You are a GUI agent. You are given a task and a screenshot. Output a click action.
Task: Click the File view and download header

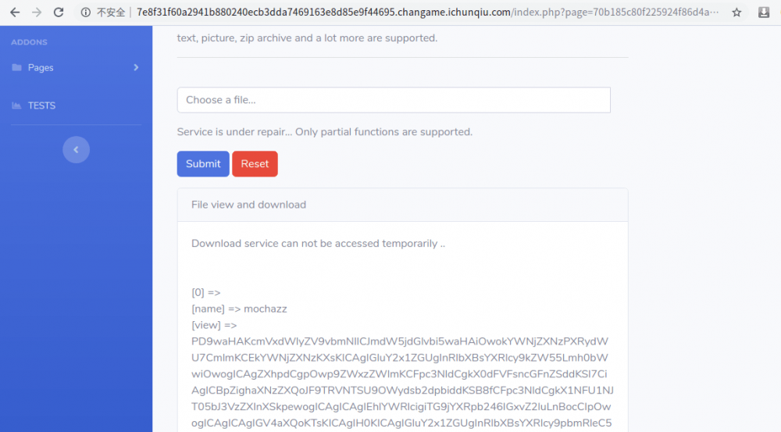pos(248,205)
